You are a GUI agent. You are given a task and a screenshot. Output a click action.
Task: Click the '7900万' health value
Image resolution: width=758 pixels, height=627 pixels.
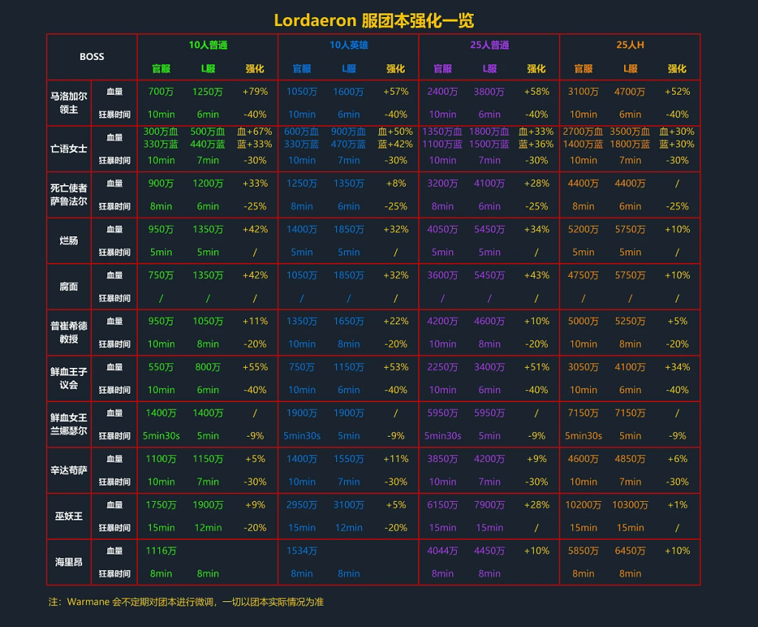pos(489,505)
